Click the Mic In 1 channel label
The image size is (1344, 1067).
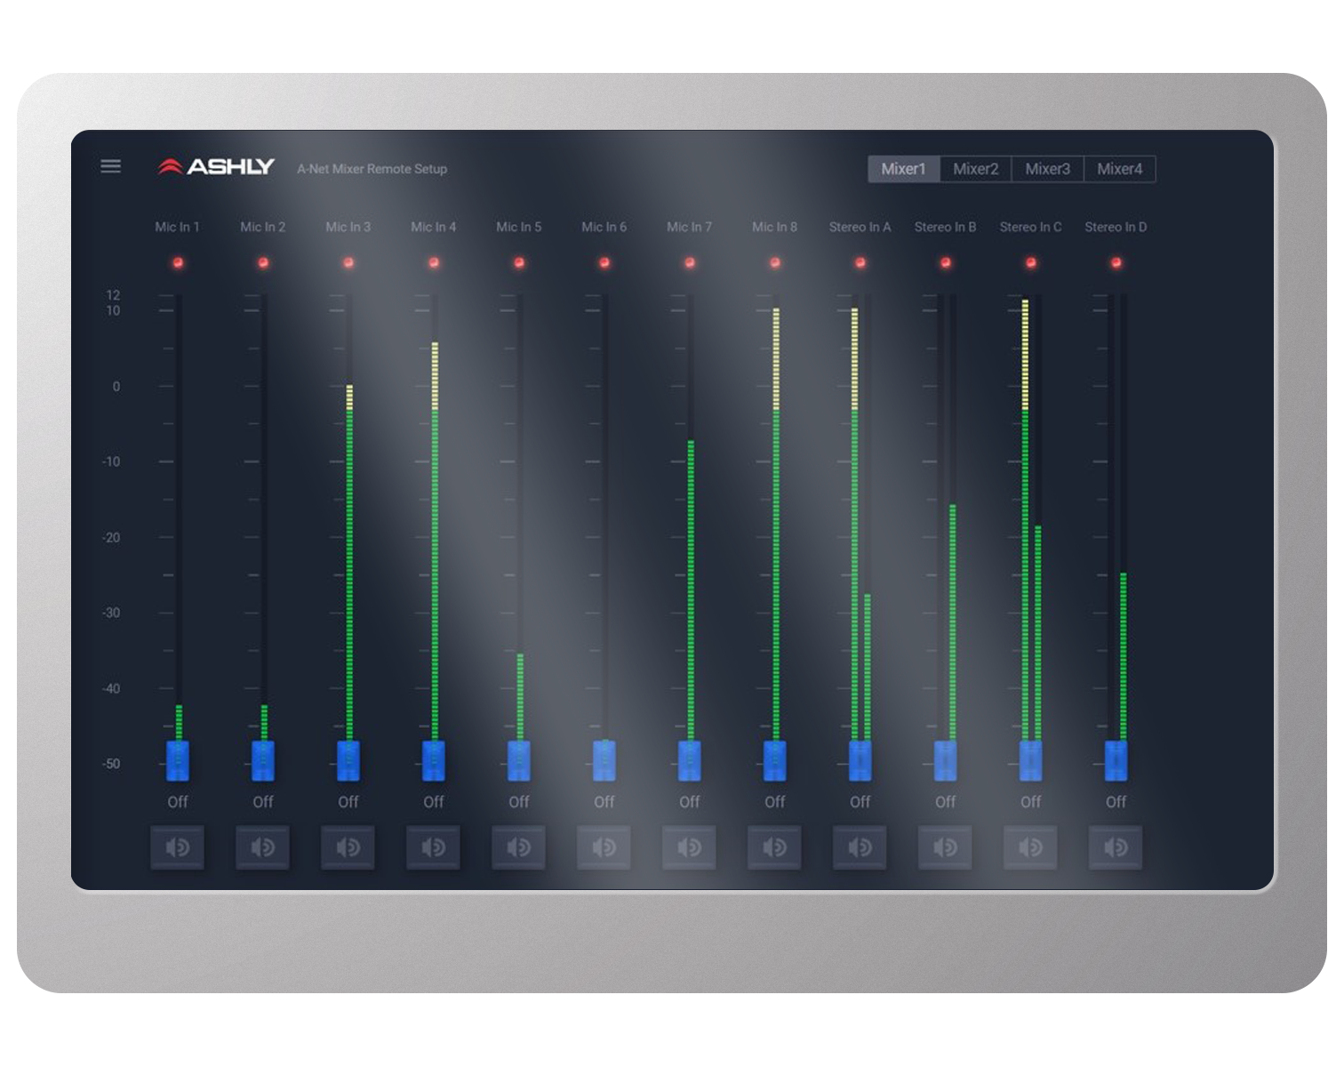click(177, 227)
